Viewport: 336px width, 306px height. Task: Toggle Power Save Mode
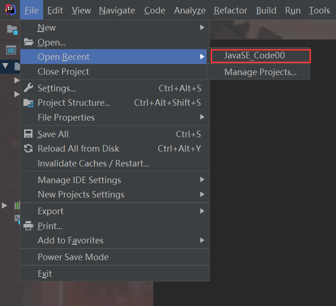(73, 257)
